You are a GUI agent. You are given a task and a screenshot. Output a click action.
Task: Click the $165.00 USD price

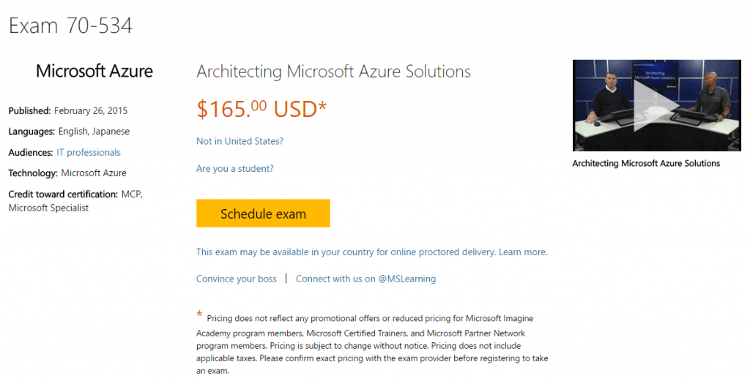click(x=261, y=109)
